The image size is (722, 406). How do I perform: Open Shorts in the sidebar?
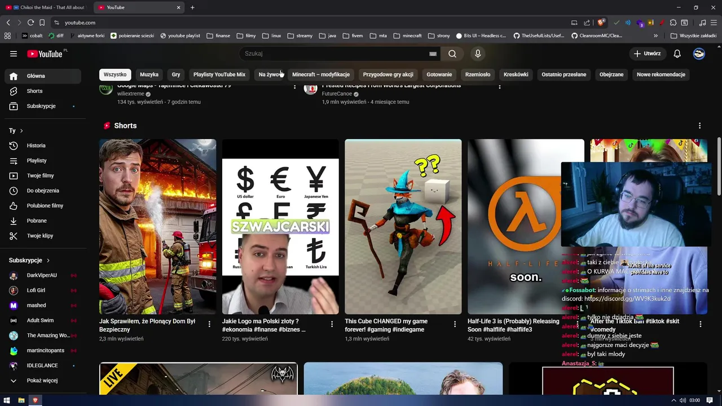click(x=43, y=91)
